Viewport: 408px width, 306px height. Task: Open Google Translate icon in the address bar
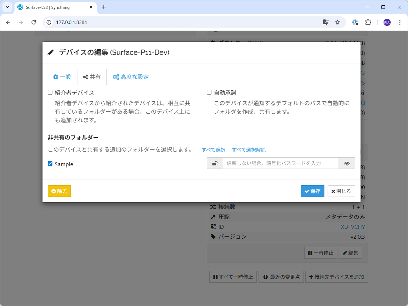click(x=326, y=22)
